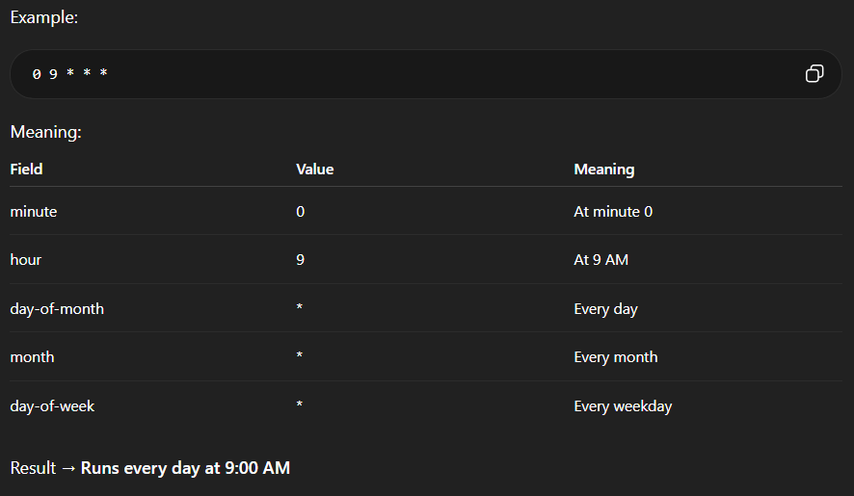Screen dimensions: 854x496
Task: Click the At 9 AM cell
Action: tap(601, 260)
